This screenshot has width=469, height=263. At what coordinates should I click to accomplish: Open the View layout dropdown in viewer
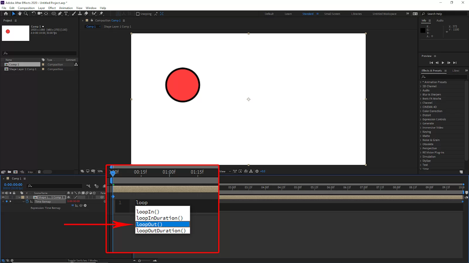point(225,171)
